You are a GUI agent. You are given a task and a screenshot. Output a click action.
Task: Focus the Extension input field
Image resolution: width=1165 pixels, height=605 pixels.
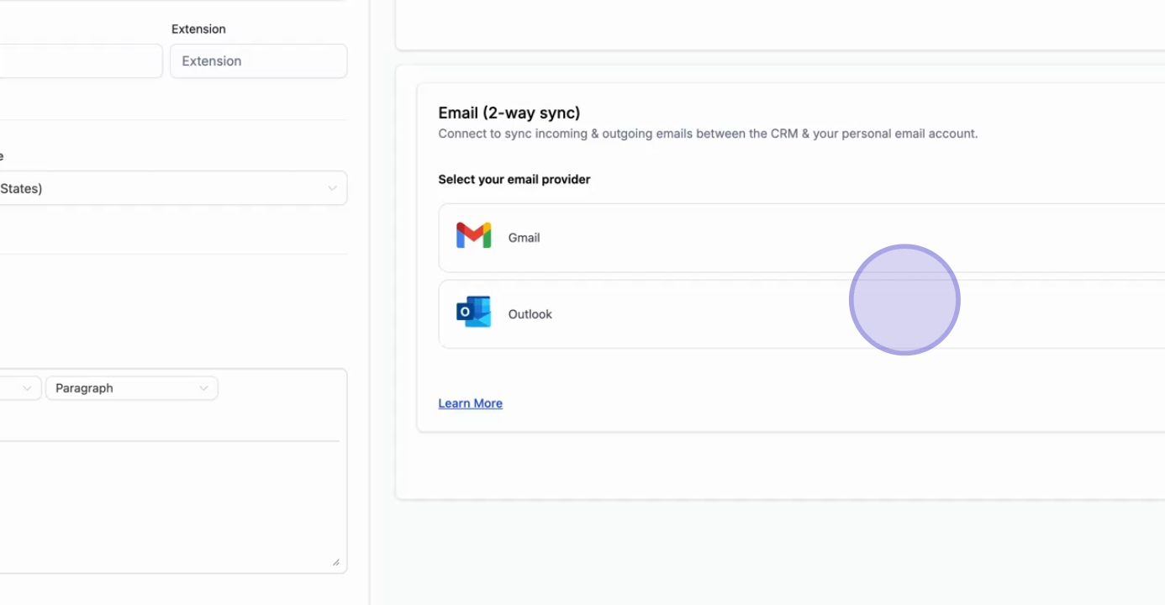pyautogui.click(x=258, y=61)
